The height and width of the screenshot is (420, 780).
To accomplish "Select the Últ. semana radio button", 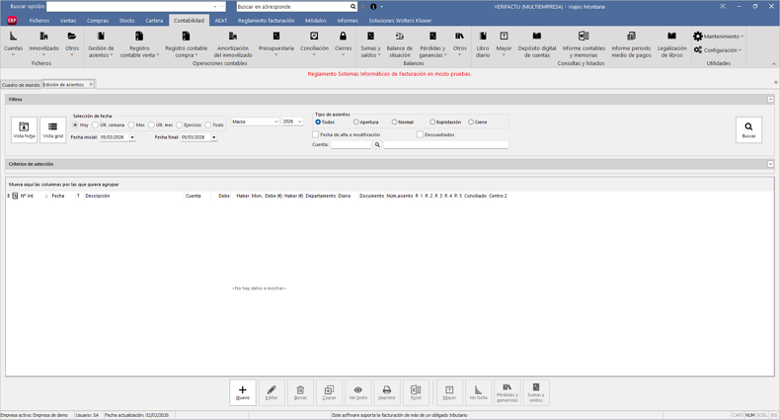I will point(95,125).
